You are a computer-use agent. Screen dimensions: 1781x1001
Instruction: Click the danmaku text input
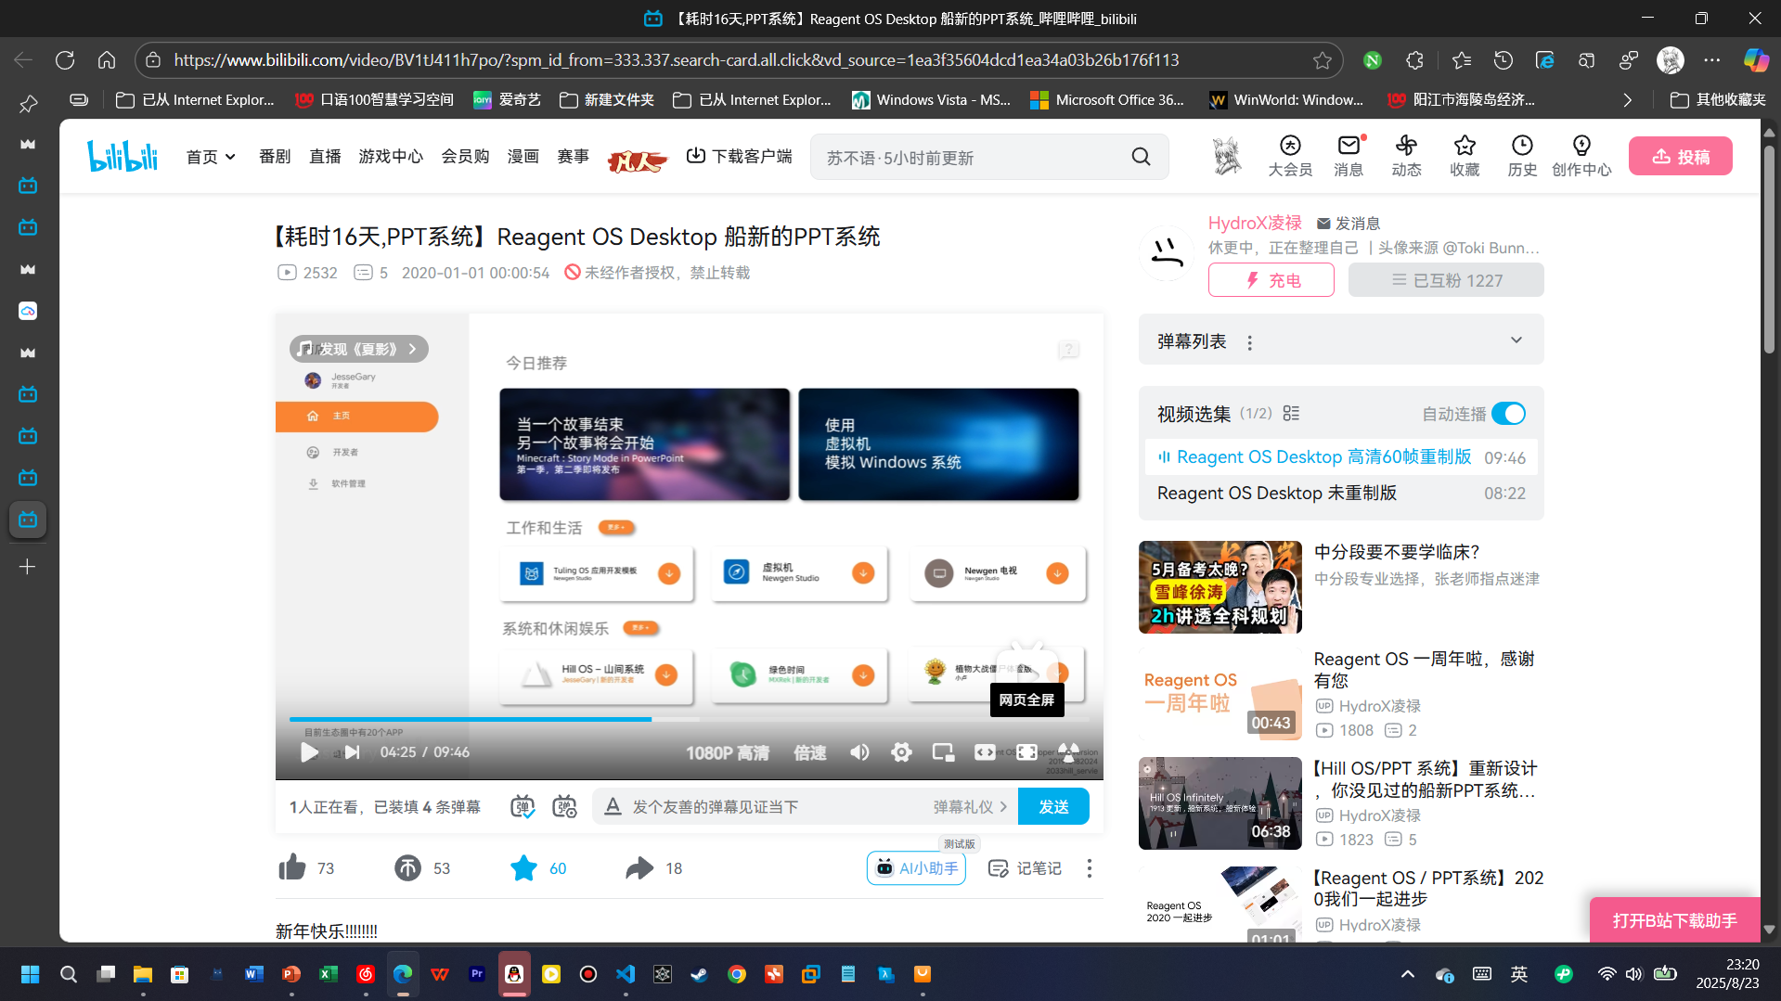coord(775,806)
